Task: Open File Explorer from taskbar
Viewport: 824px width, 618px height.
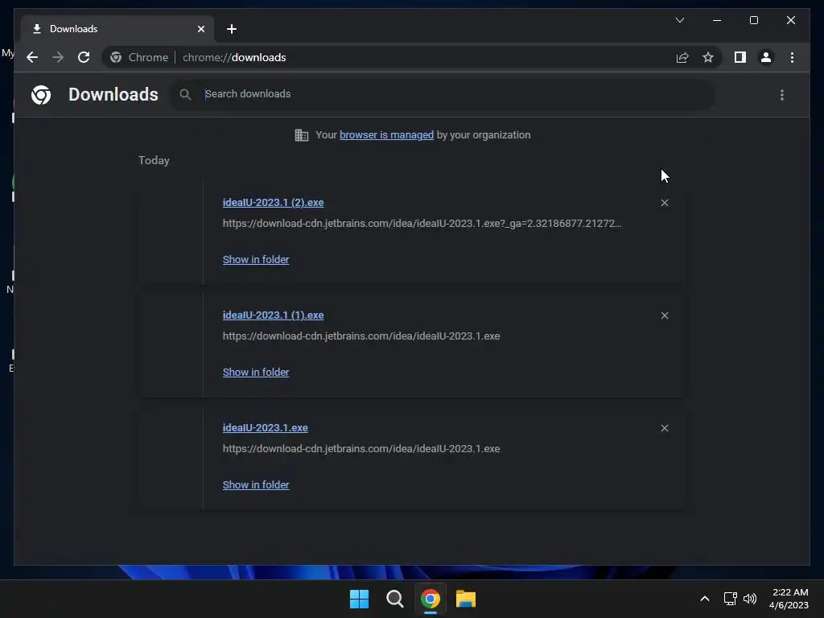Action: click(x=466, y=599)
